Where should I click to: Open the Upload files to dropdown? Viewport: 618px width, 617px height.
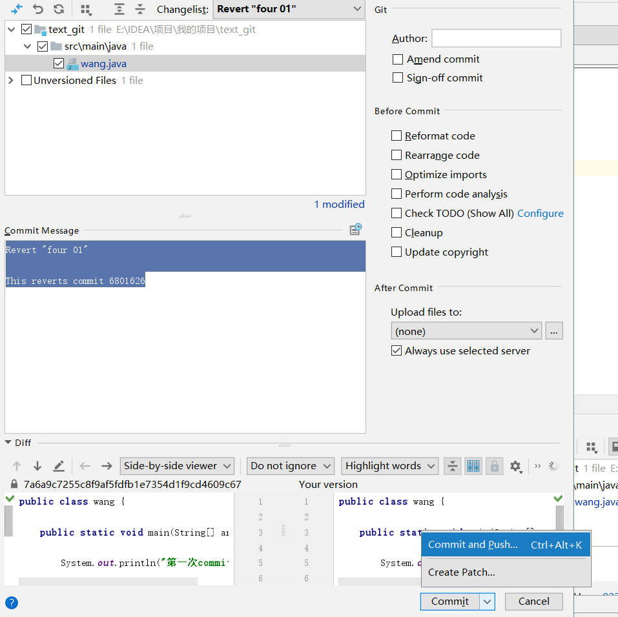tap(466, 330)
